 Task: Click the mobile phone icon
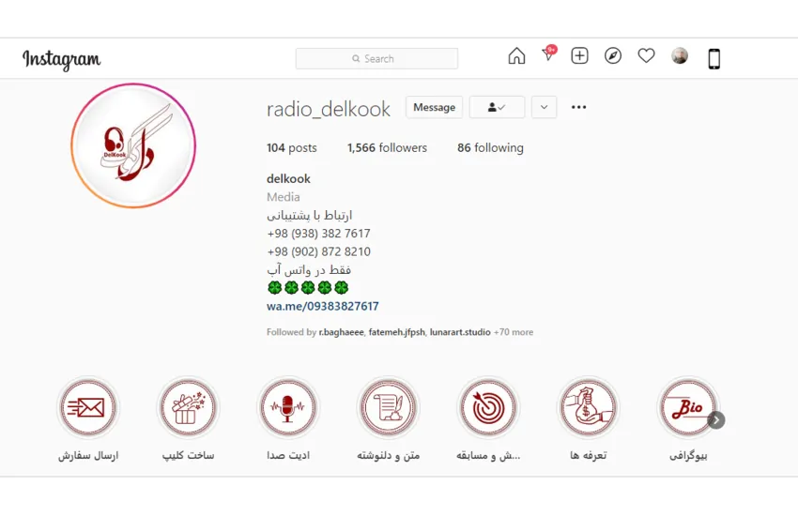click(x=714, y=58)
